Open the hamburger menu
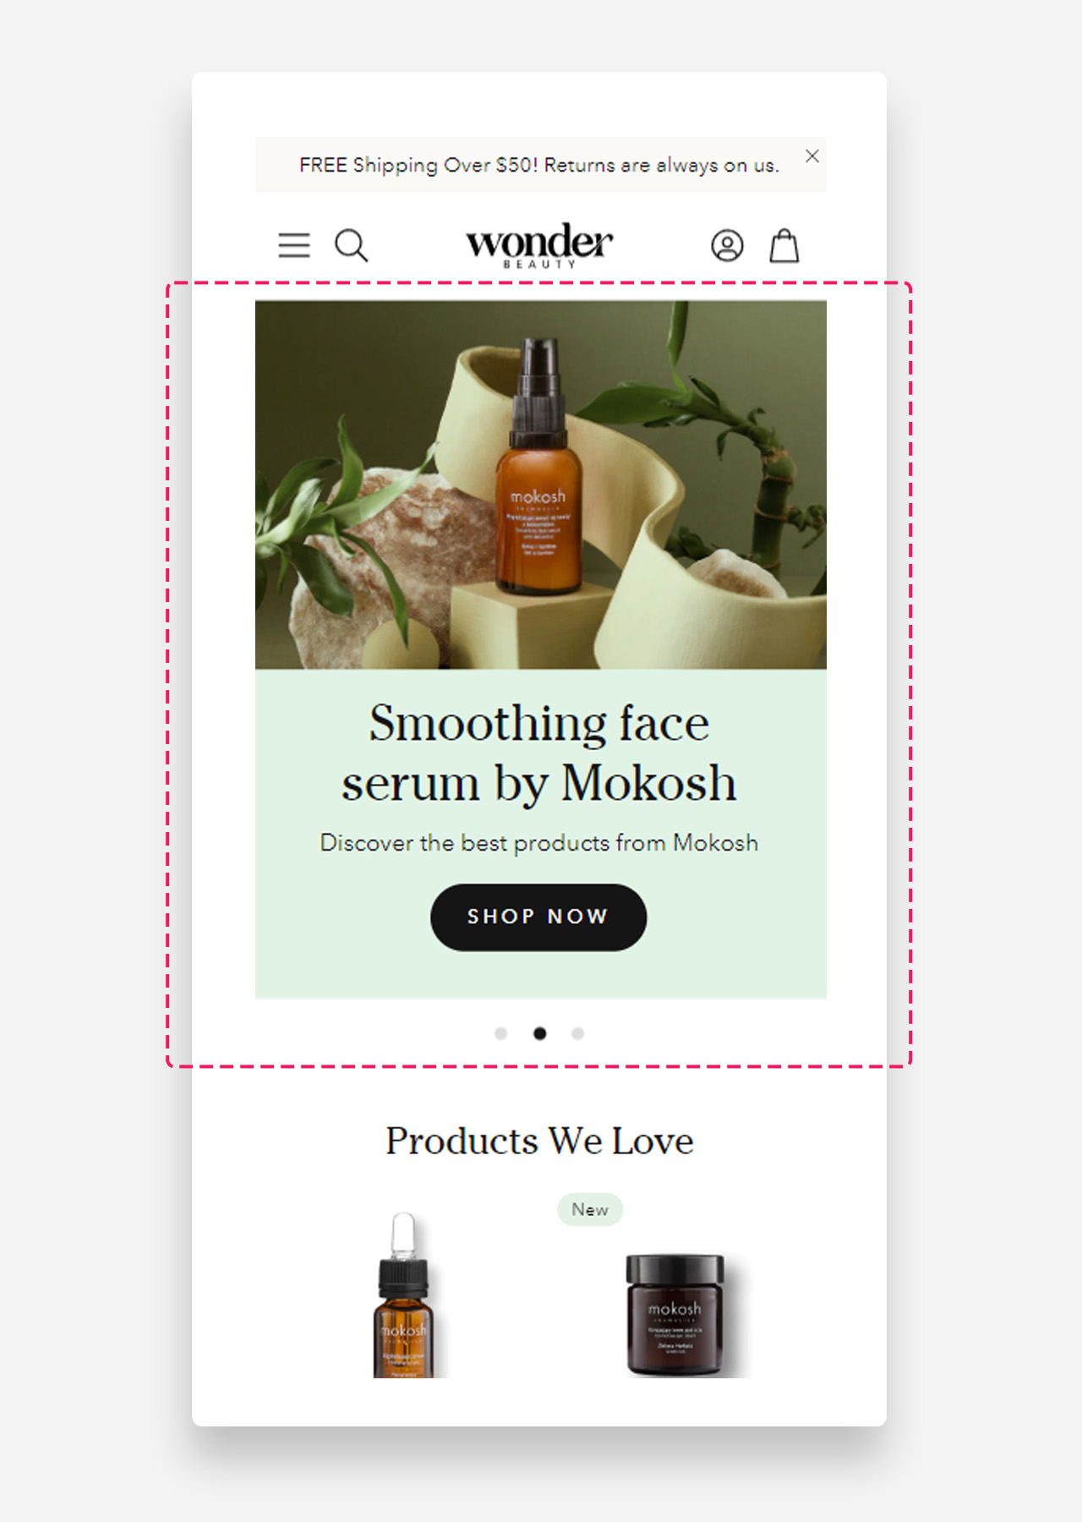1082x1522 pixels. [x=294, y=245]
